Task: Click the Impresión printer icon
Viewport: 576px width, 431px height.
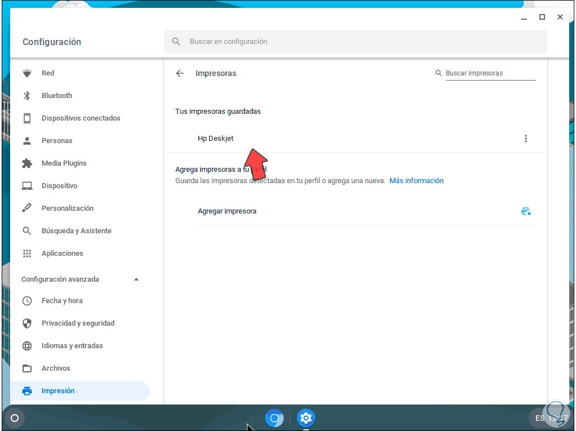Action: tap(27, 391)
